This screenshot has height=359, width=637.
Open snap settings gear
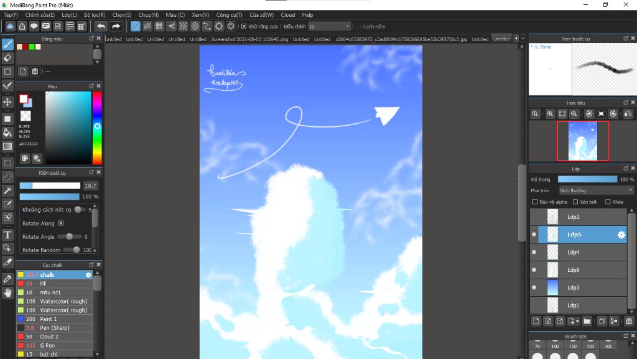[231, 26]
